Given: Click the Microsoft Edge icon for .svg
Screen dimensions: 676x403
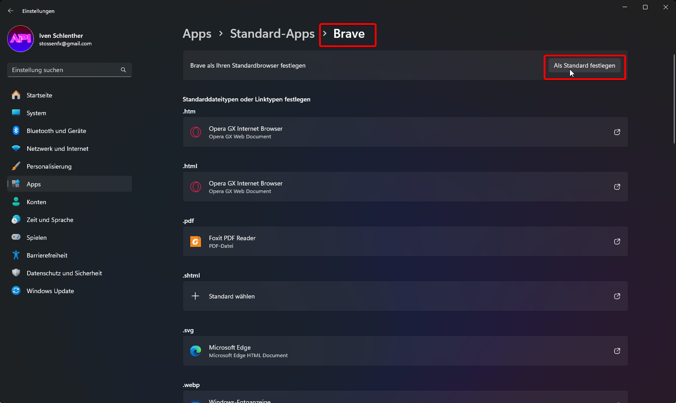Looking at the screenshot, I should (x=196, y=351).
